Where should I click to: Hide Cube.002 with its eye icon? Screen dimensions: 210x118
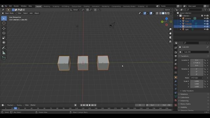click(205, 27)
